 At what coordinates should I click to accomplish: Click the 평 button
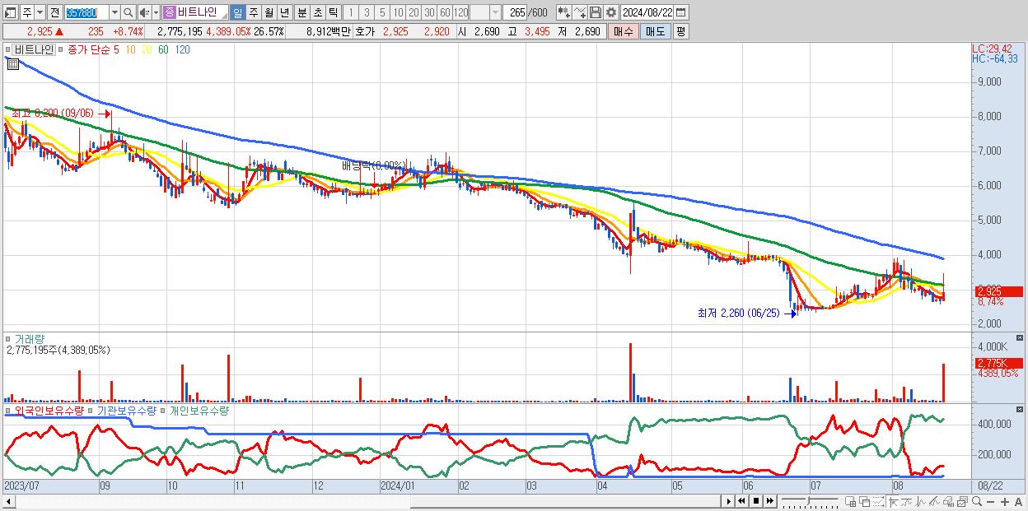(680, 31)
